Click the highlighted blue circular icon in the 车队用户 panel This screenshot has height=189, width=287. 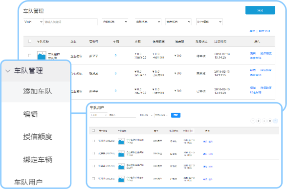tap(275, 121)
